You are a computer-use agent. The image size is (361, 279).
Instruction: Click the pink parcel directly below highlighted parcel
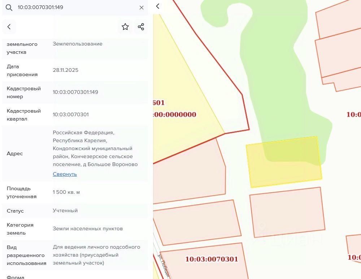click(x=287, y=212)
